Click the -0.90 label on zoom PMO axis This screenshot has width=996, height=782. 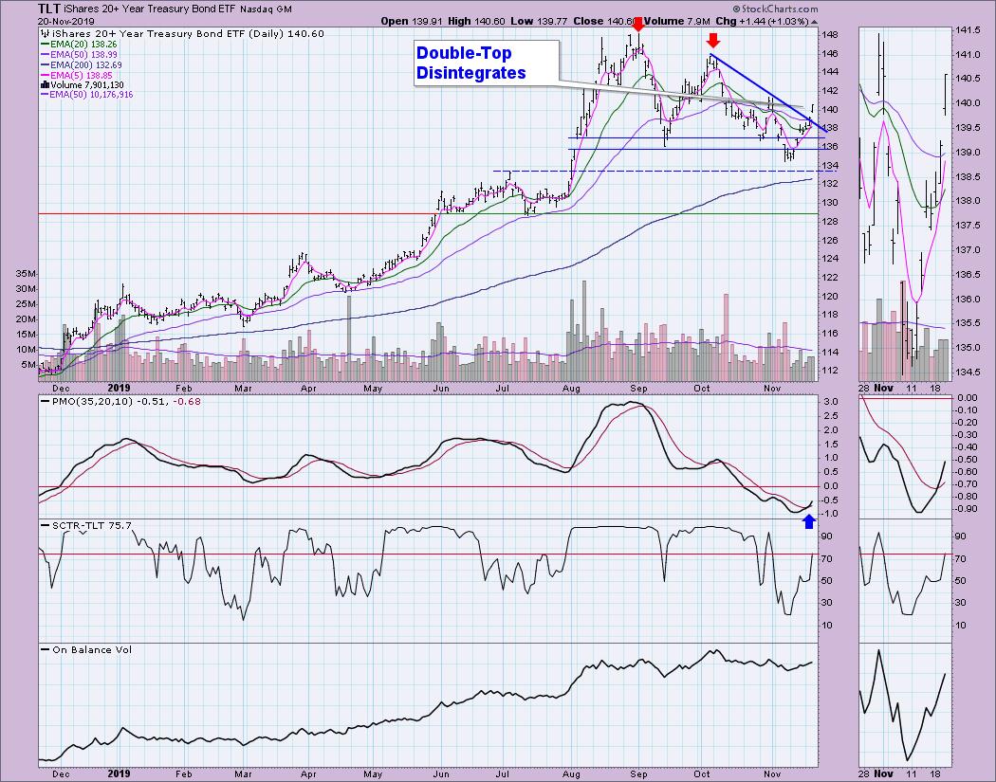(967, 508)
